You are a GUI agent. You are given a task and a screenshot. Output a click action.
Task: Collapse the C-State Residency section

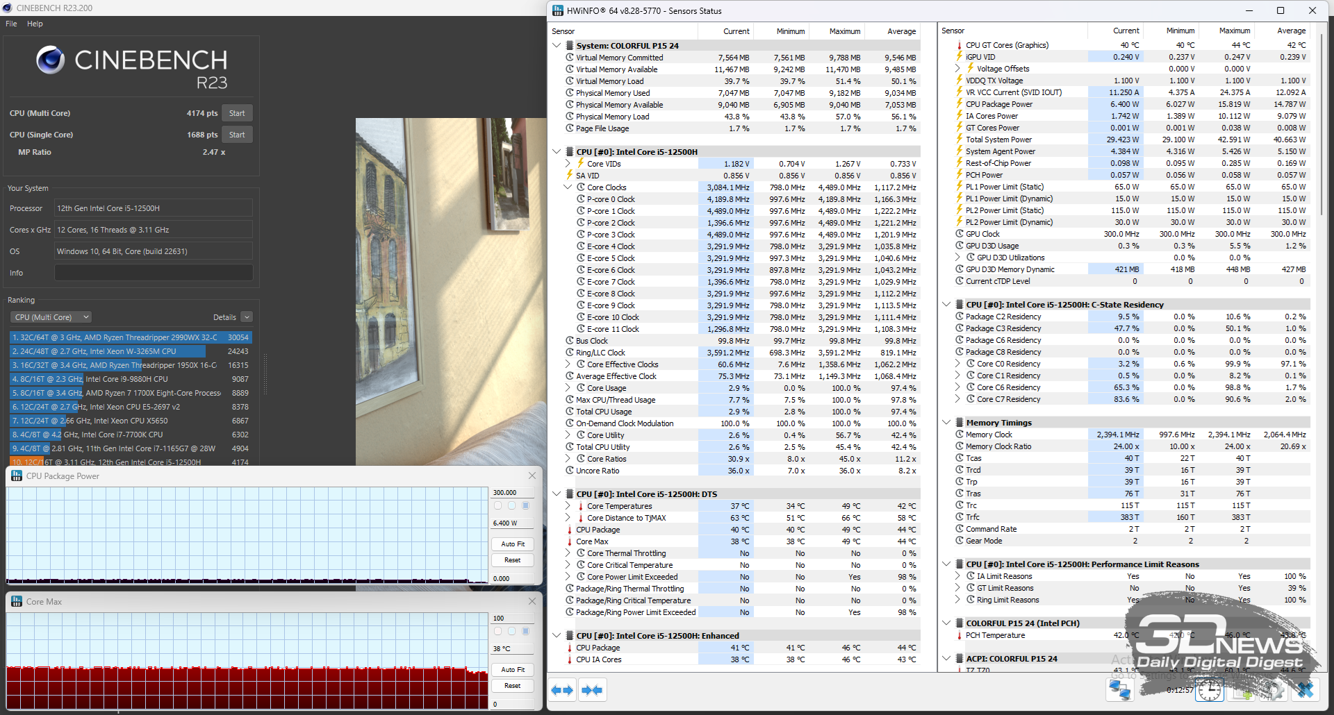(946, 305)
